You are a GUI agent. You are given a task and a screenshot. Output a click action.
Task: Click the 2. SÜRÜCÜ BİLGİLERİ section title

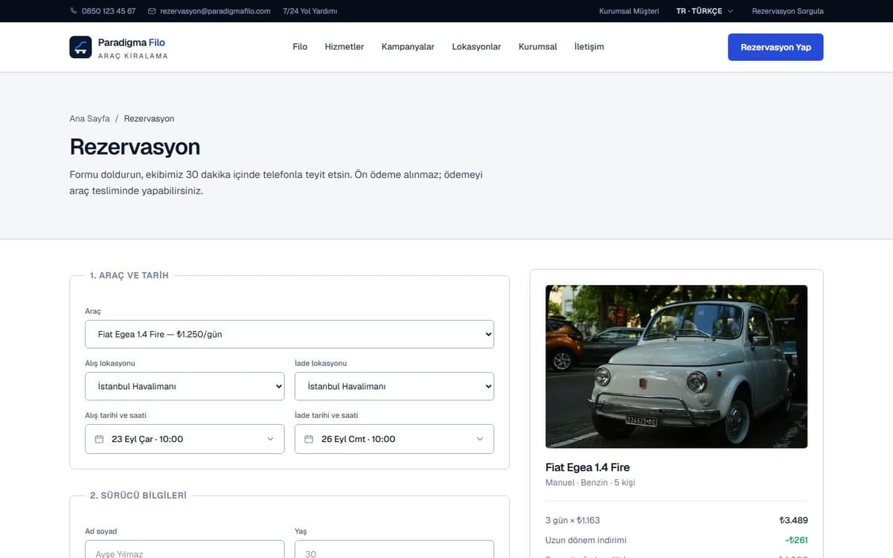click(138, 495)
